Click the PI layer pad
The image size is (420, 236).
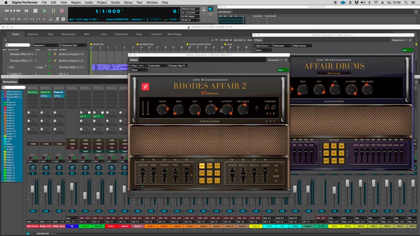[217, 166]
